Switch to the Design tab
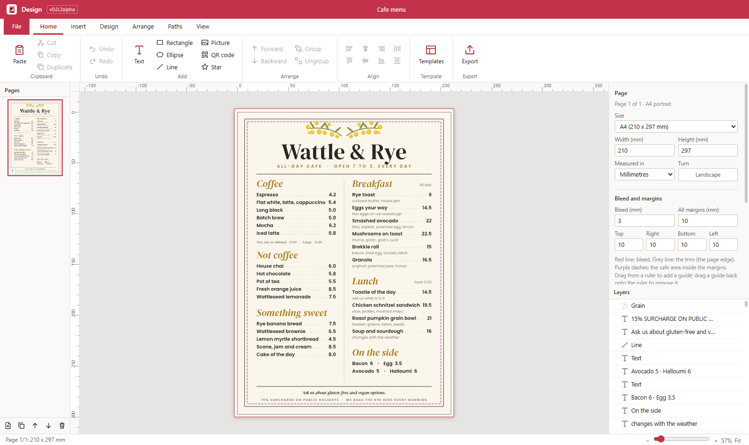Screen dimensions: 749x445 pos(109,27)
